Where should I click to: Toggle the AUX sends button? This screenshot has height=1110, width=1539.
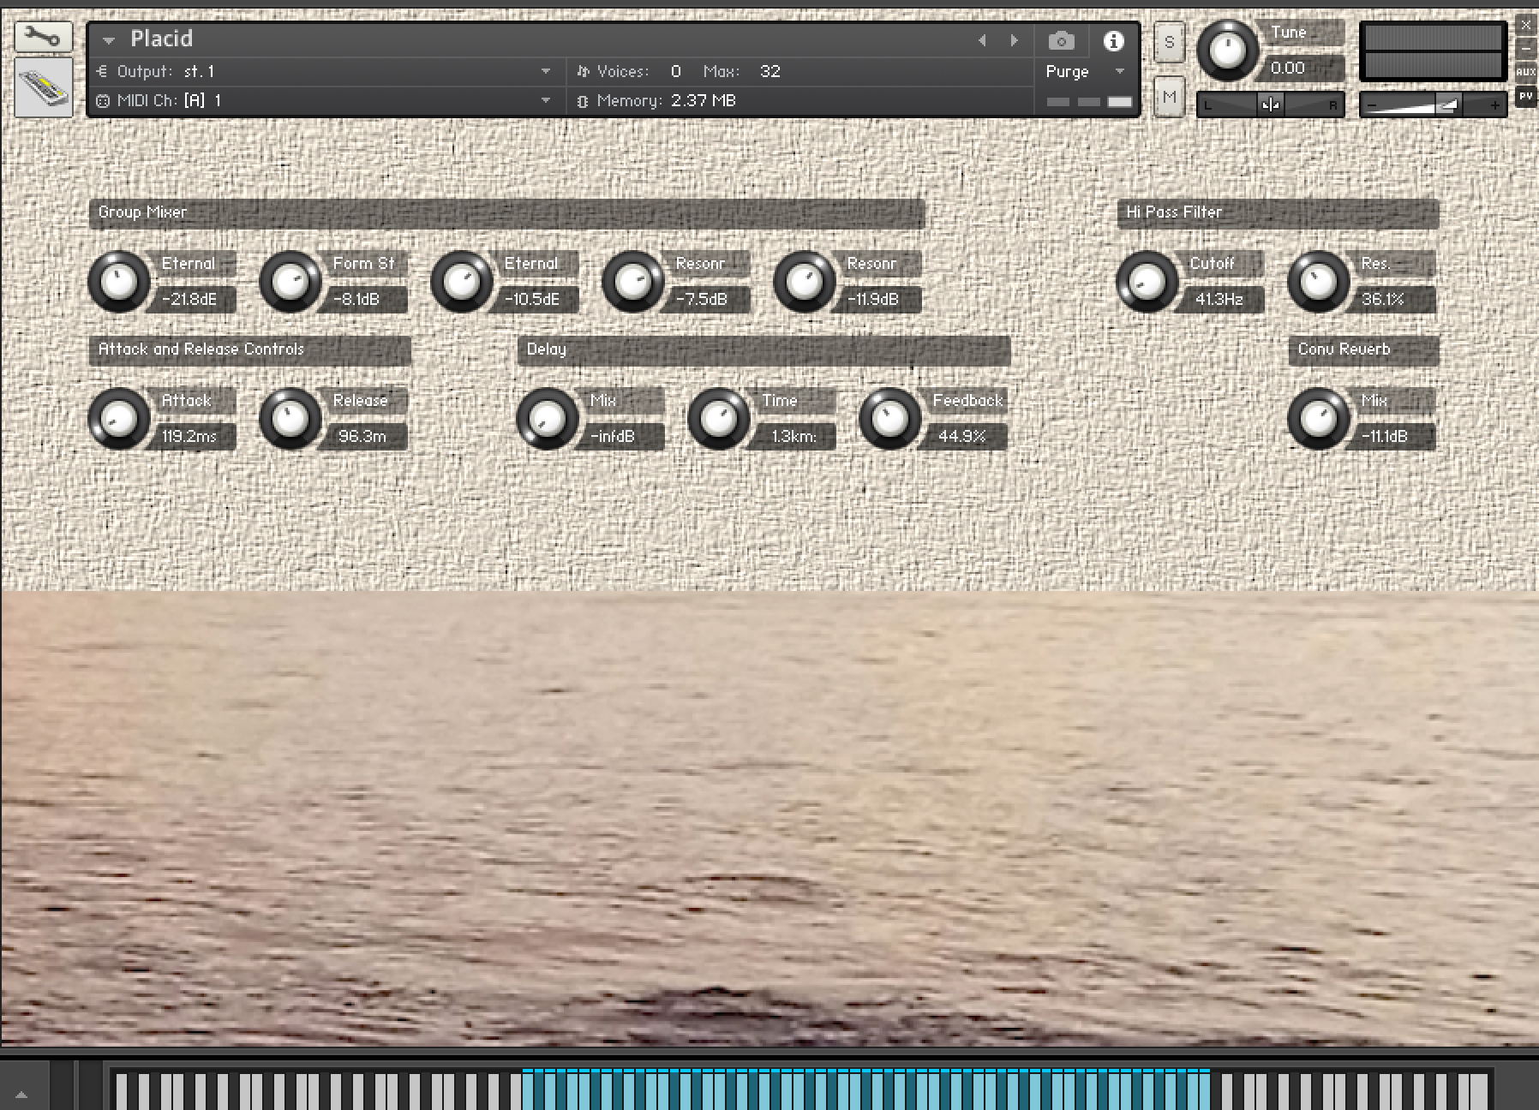pyautogui.click(x=1525, y=72)
